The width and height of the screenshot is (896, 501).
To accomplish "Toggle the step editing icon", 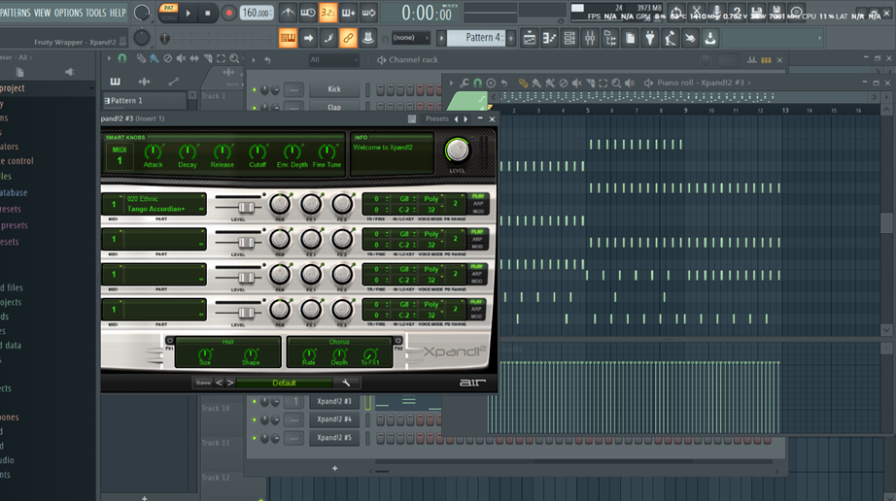I will (328, 38).
